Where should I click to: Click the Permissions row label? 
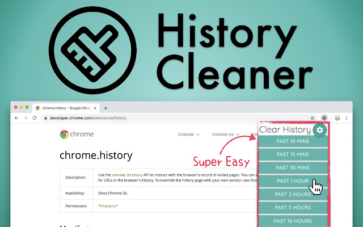(x=76, y=206)
